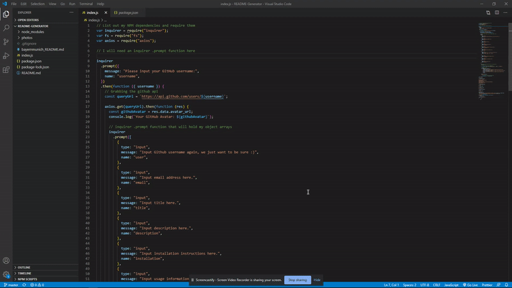Change language mode JavaScript

click(451, 285)
